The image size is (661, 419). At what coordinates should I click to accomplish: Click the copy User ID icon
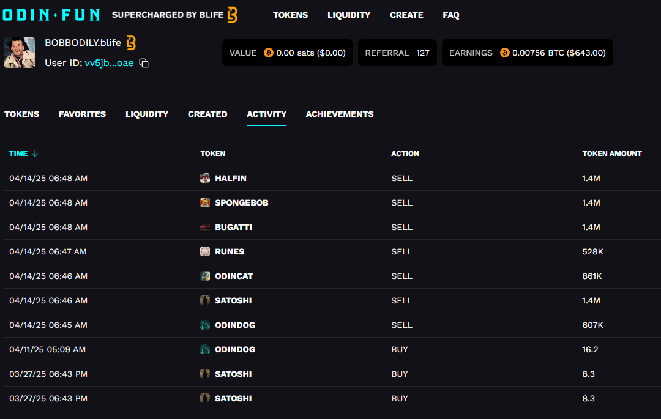coord(144,63)
